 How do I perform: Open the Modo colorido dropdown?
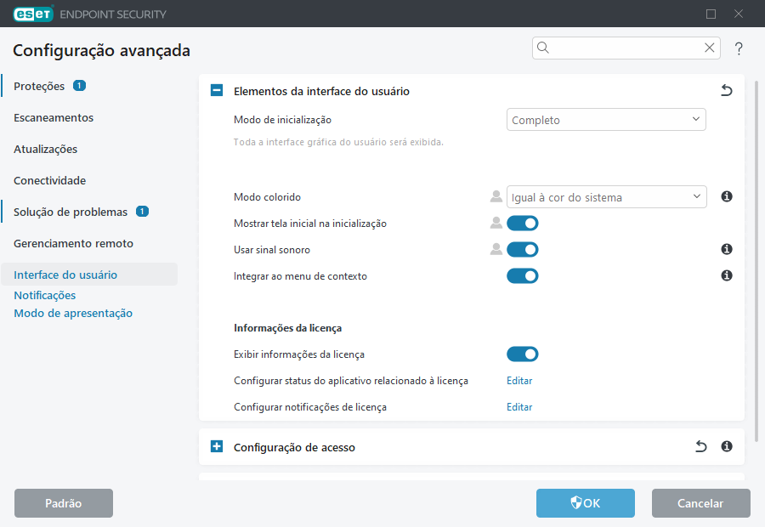pyautogui.click(x=607, y=196)
